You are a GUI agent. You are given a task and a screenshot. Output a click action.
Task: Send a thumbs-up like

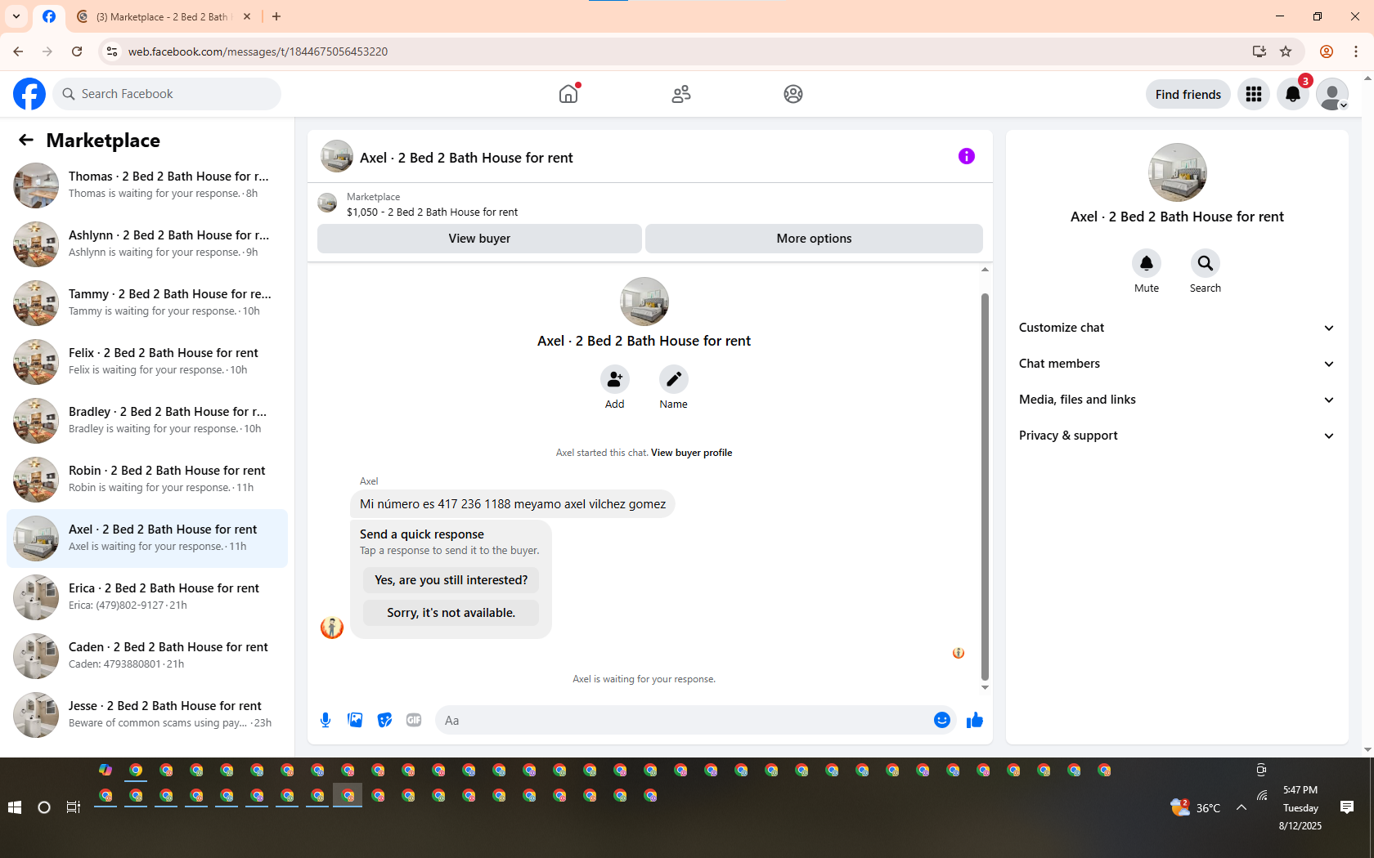coord(975,720)
